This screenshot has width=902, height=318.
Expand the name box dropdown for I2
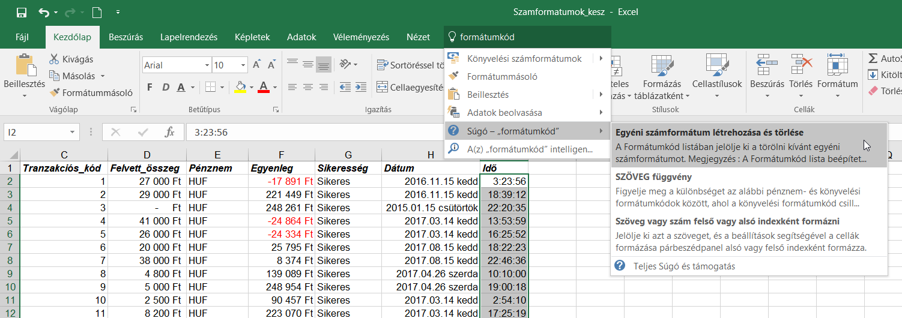point(73,132)
